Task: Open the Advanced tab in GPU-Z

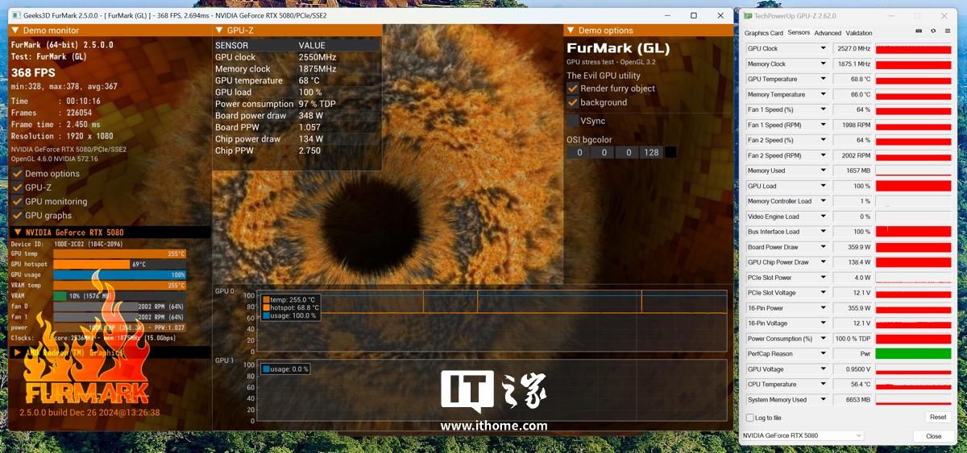Action: (828, 33)
